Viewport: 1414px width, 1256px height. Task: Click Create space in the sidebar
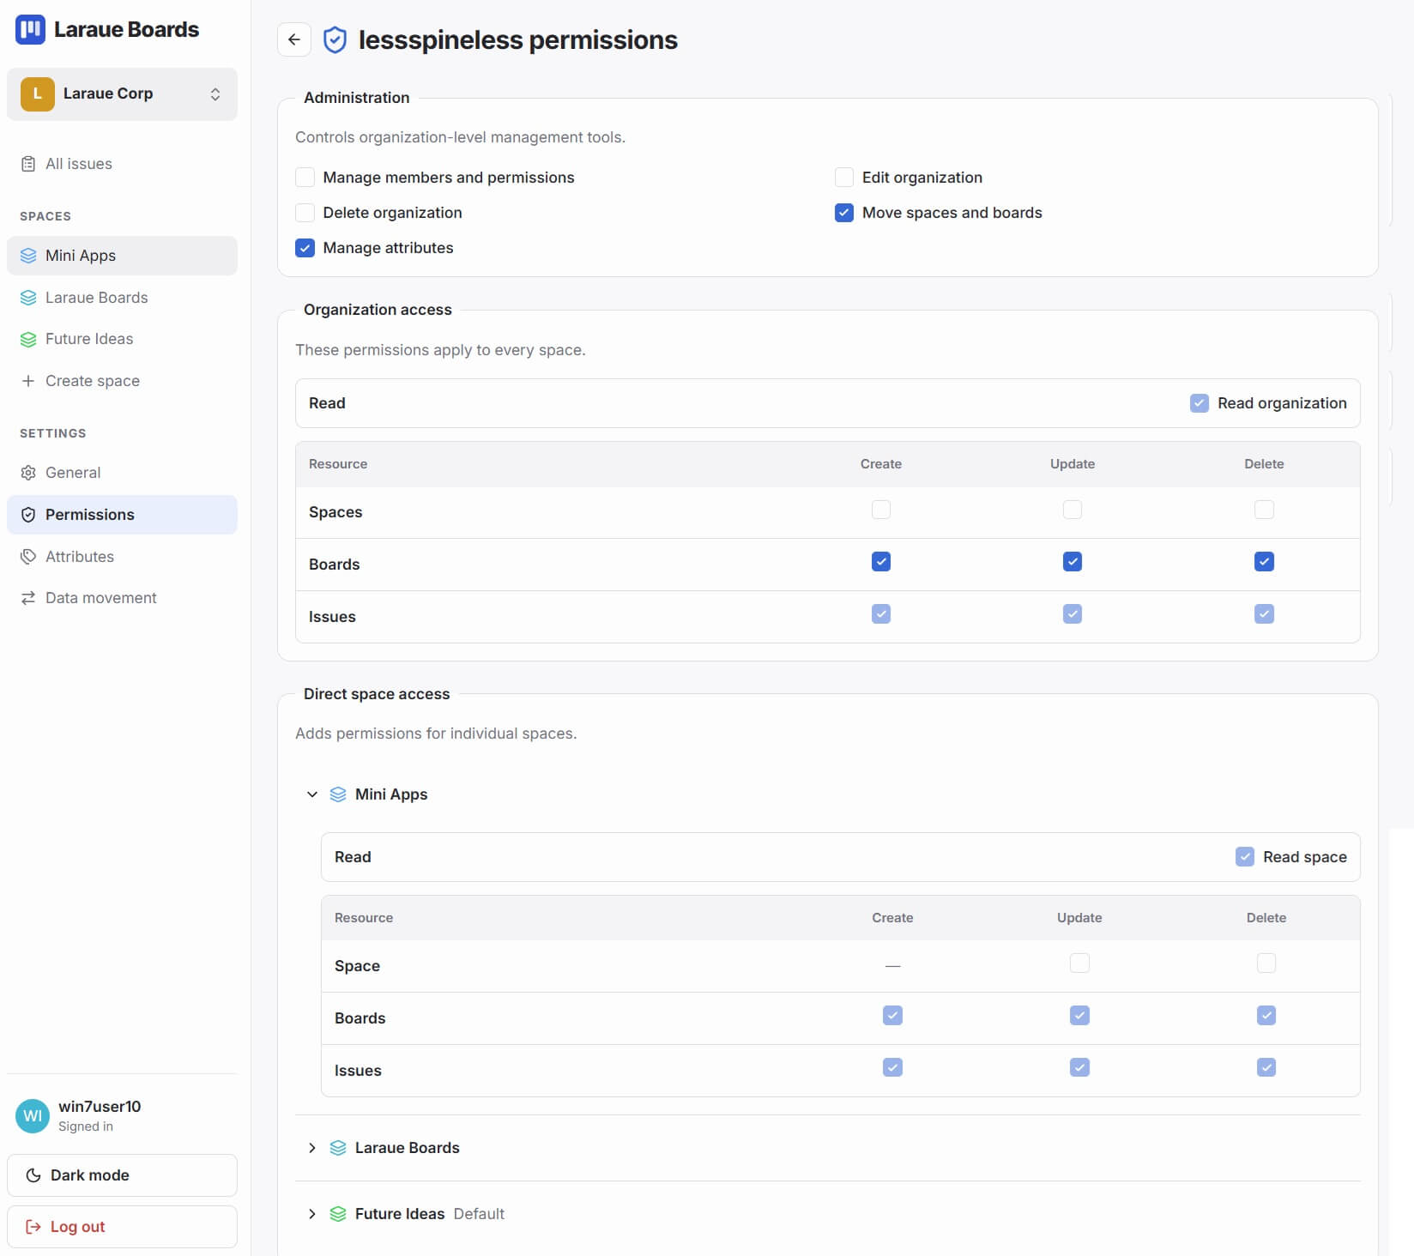pyautogui.click(x=122, y=381)
